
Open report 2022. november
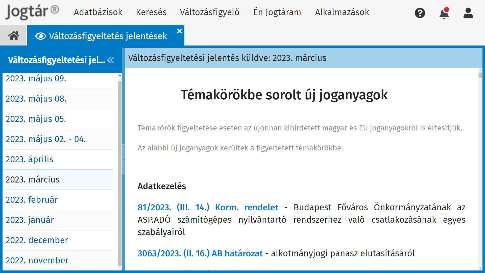(58, 261)
